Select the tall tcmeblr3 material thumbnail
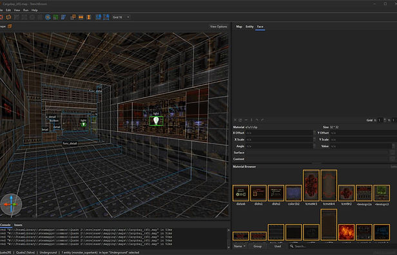 coord(311,185)
